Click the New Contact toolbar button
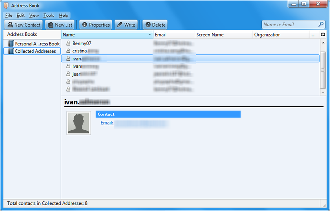The height and width of the screenshot is (211, 330). [23, 25]
